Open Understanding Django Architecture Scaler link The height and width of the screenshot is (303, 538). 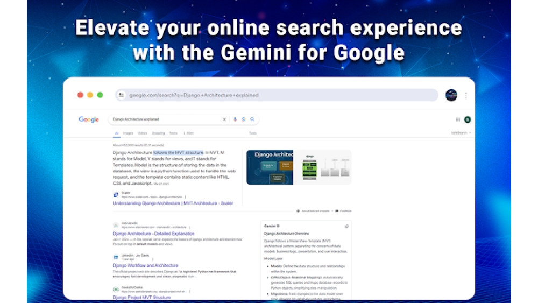(173, 203)
